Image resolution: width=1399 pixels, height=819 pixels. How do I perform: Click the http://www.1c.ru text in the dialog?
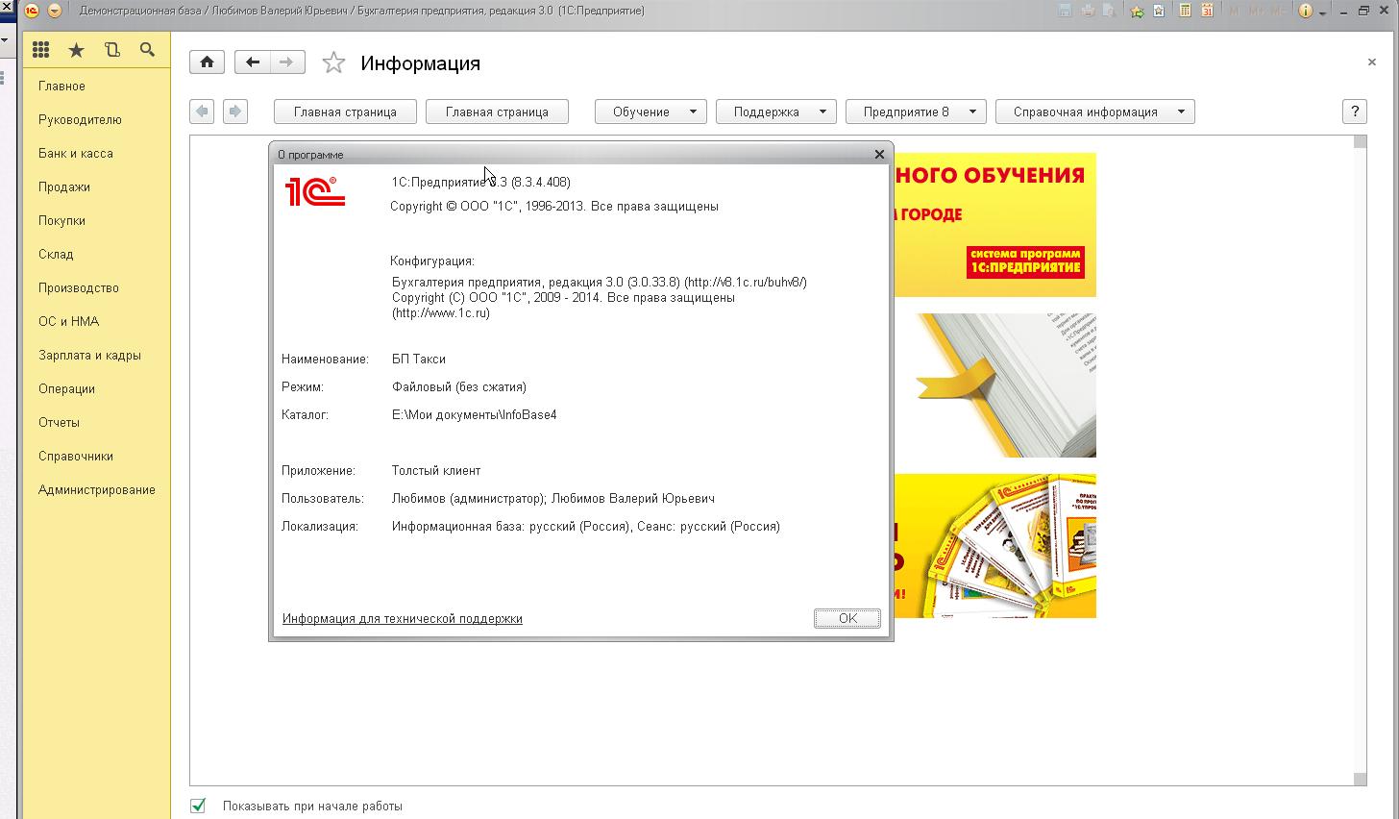(x=441, y=312)
